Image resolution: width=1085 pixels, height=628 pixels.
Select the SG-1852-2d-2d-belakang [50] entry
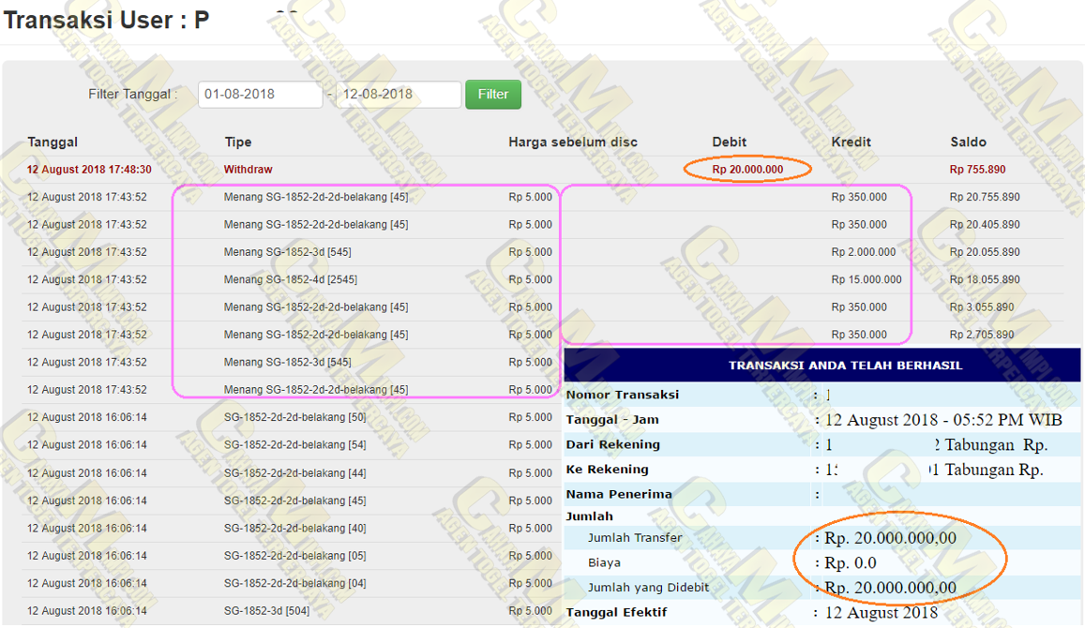(x=294, y=417)
